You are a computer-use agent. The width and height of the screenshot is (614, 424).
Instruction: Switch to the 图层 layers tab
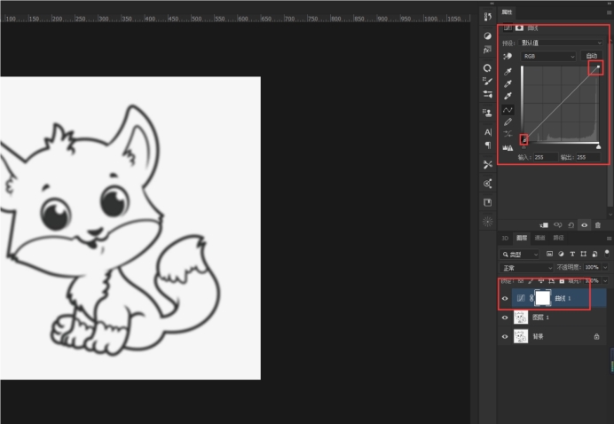click(x=522, y=238)
